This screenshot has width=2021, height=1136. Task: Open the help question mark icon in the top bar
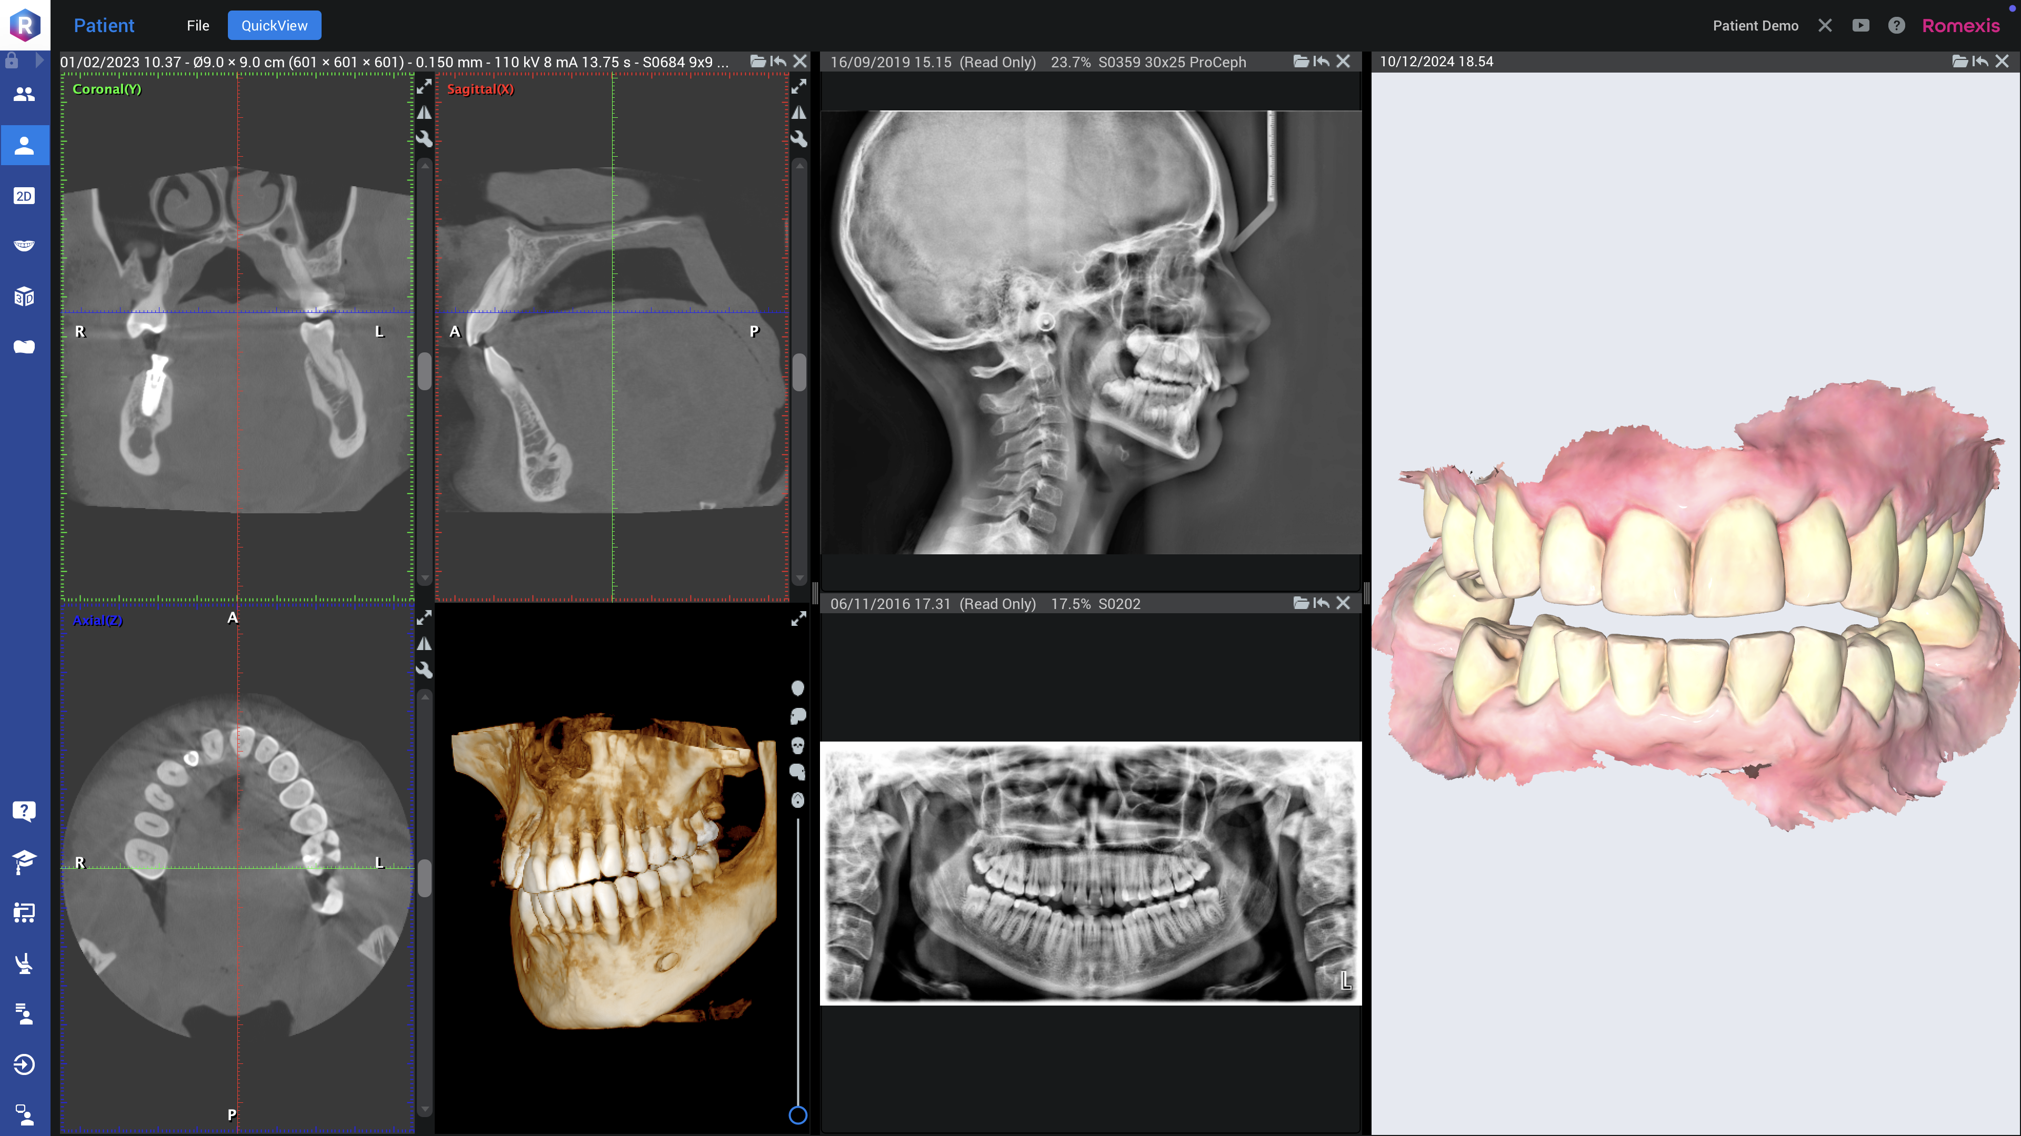pos(1896,25)
